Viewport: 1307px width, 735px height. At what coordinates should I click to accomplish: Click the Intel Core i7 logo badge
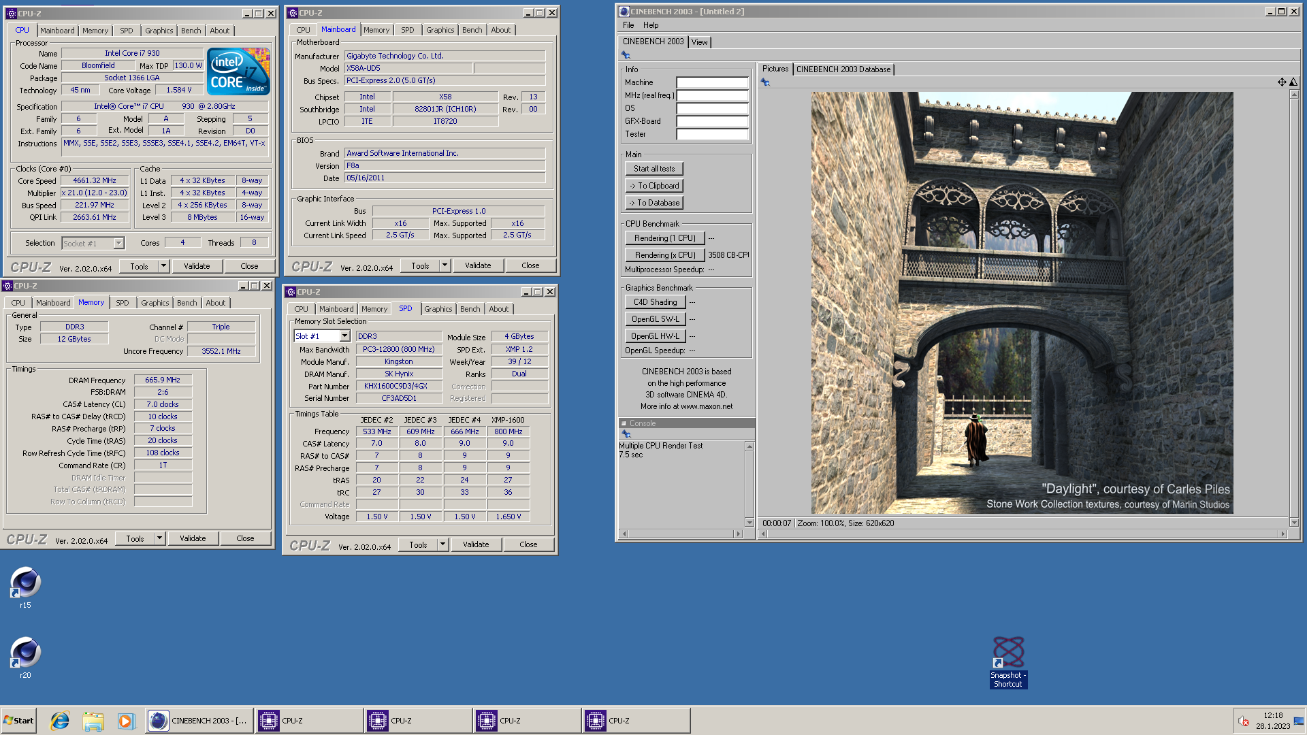coord(238,71)
